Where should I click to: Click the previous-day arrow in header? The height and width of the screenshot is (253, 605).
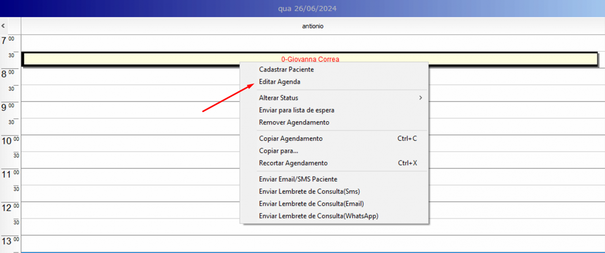tap(3, 26)
